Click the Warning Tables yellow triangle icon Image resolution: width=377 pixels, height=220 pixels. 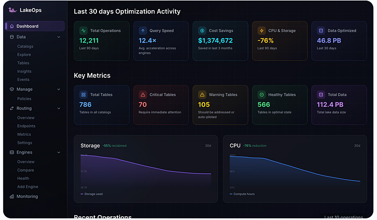coord(202,94)
